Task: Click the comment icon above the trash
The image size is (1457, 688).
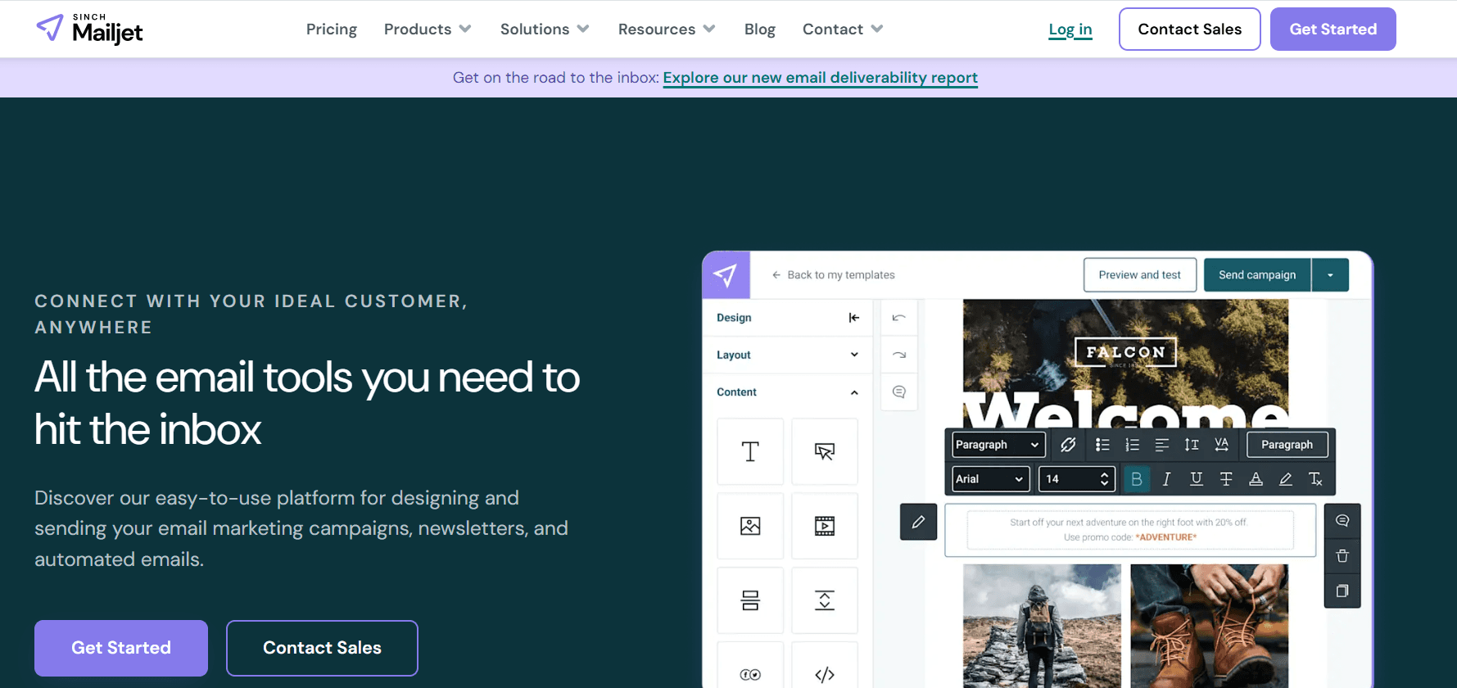Action: [1342, 521]
